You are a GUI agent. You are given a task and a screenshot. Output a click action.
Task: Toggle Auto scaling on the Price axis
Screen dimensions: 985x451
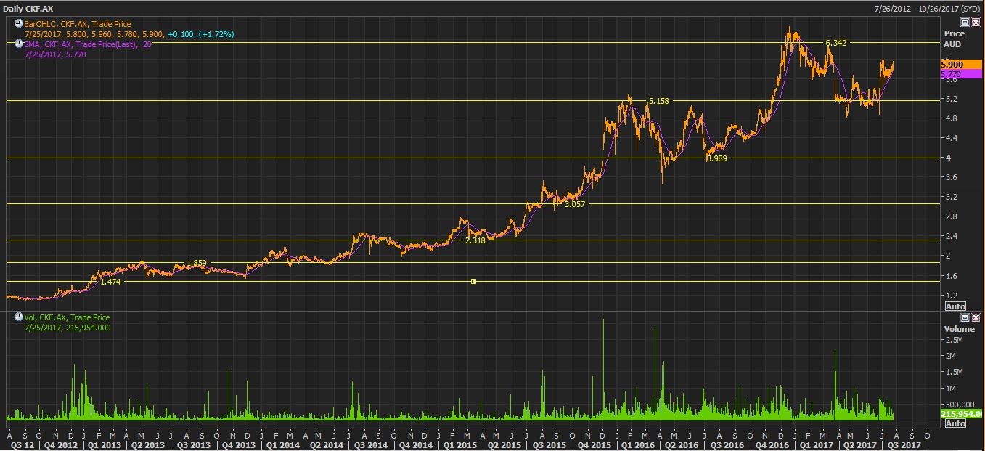955,306
